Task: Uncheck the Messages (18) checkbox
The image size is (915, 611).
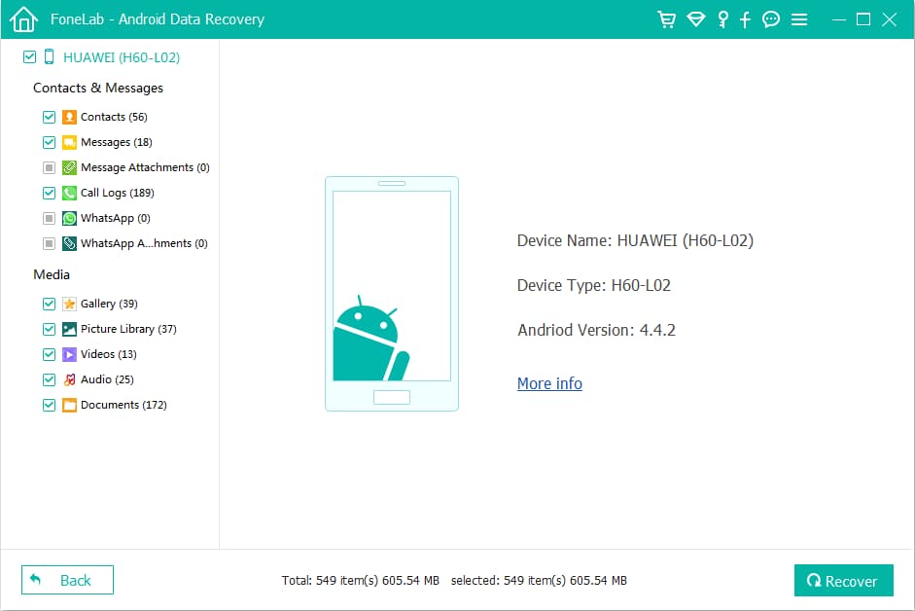Action: coord(49,142)
